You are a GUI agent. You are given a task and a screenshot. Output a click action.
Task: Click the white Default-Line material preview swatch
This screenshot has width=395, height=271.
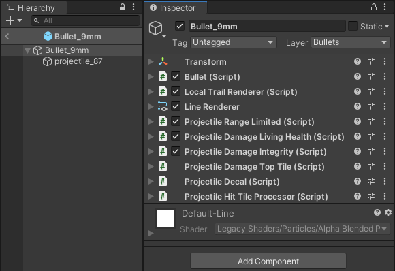pyautogui.click(x=165, y=219)
